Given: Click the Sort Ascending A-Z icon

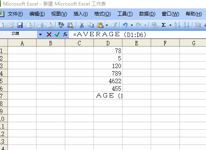Looking at the screenshot, I should (x=177, y=25).
